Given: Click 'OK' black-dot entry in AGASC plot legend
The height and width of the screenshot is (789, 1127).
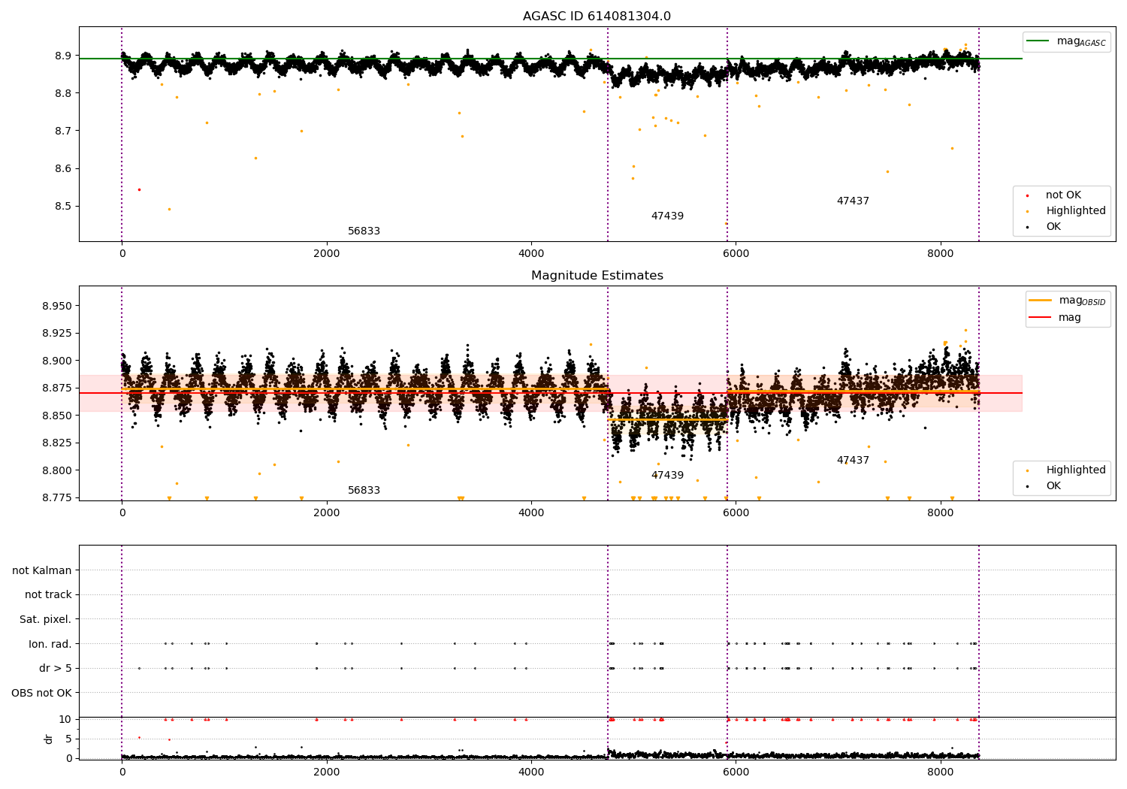Looking at the screenshot, I should click(x=1053, y=227).
